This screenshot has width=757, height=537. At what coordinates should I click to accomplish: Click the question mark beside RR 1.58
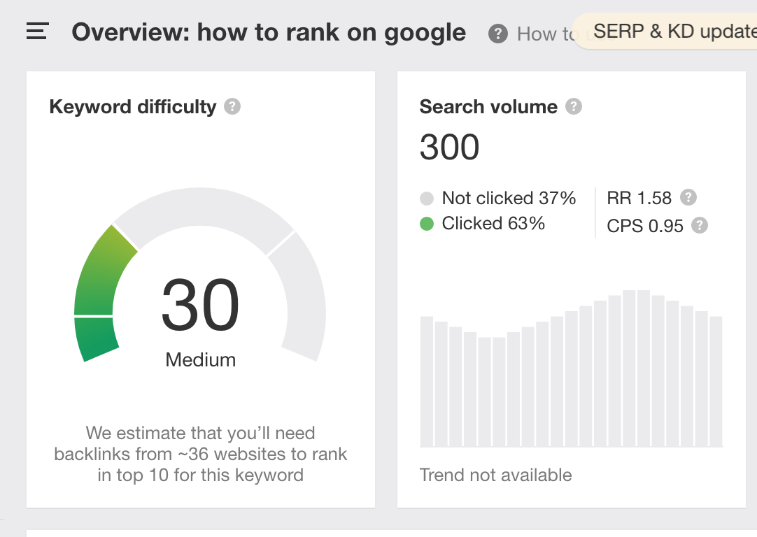(x=688, y=197)
